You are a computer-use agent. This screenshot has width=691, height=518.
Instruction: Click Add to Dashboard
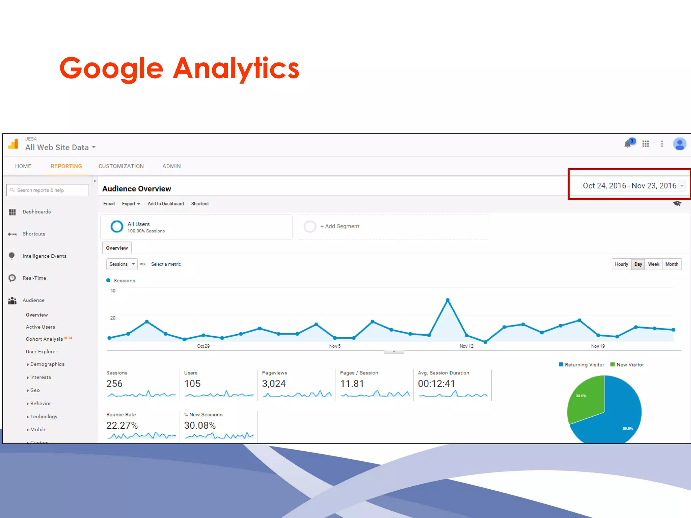(x=166, y=204)
